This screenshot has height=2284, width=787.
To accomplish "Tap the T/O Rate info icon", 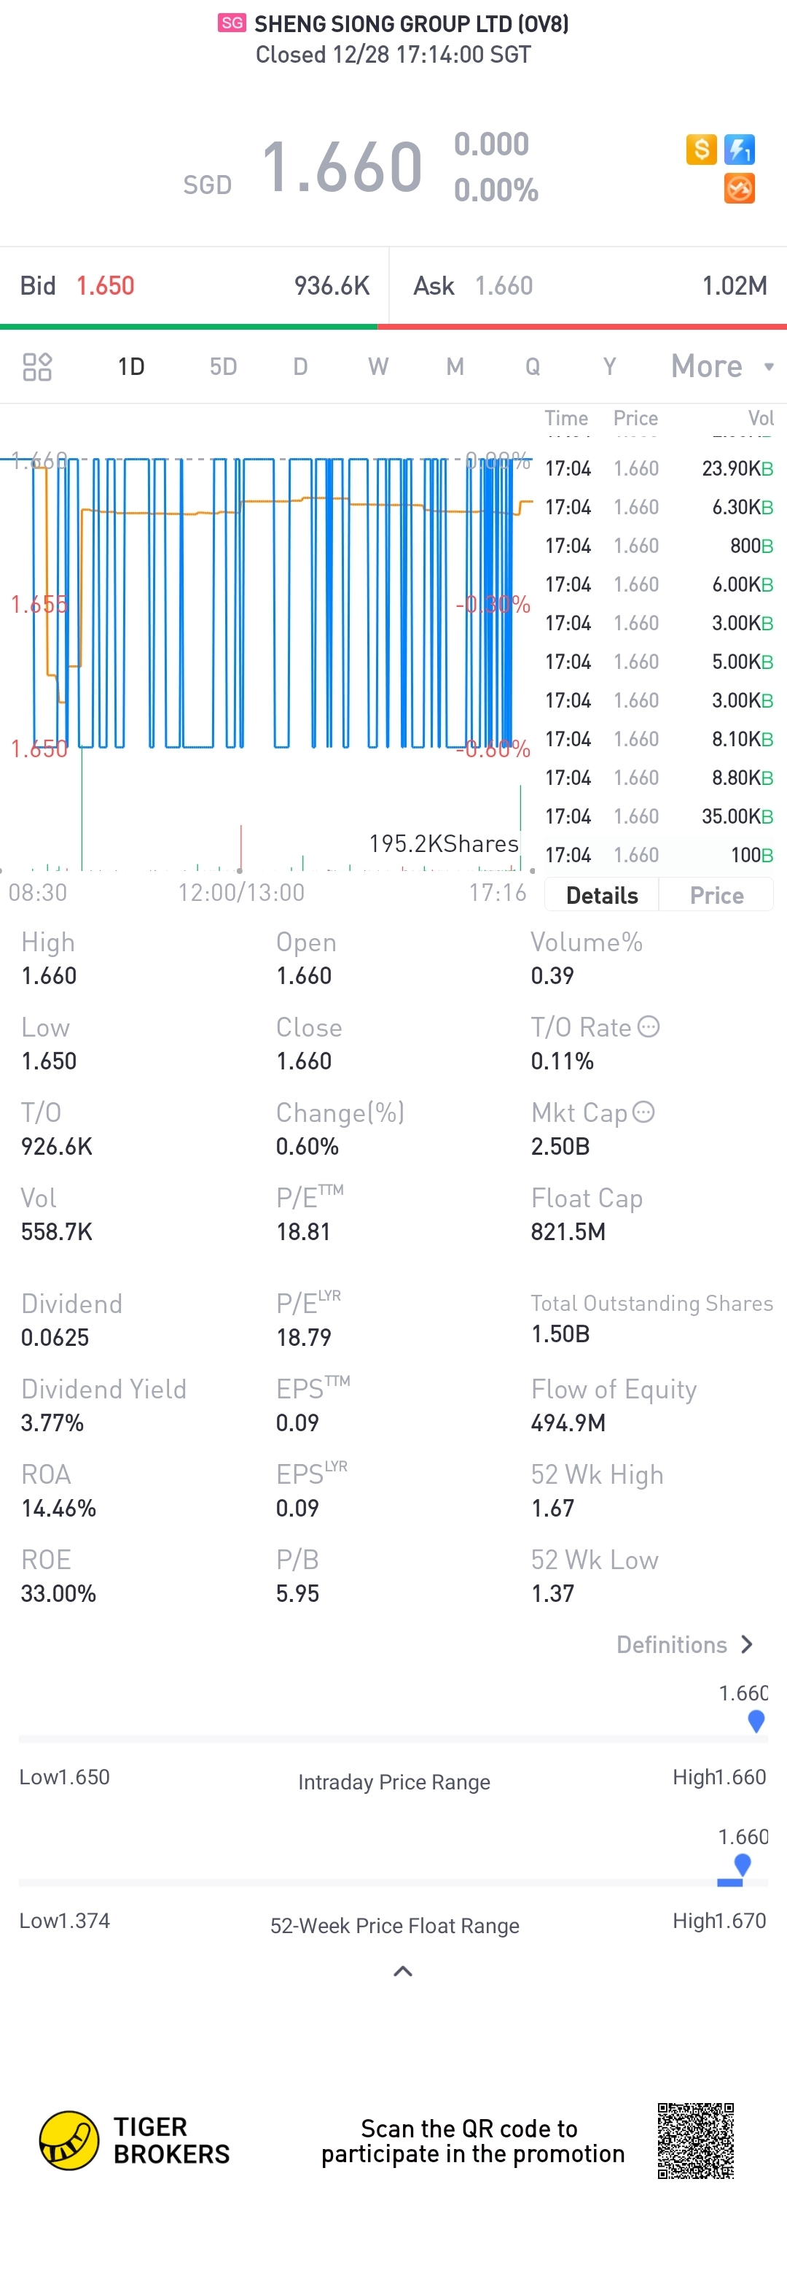I will (x=649, y=1026).
